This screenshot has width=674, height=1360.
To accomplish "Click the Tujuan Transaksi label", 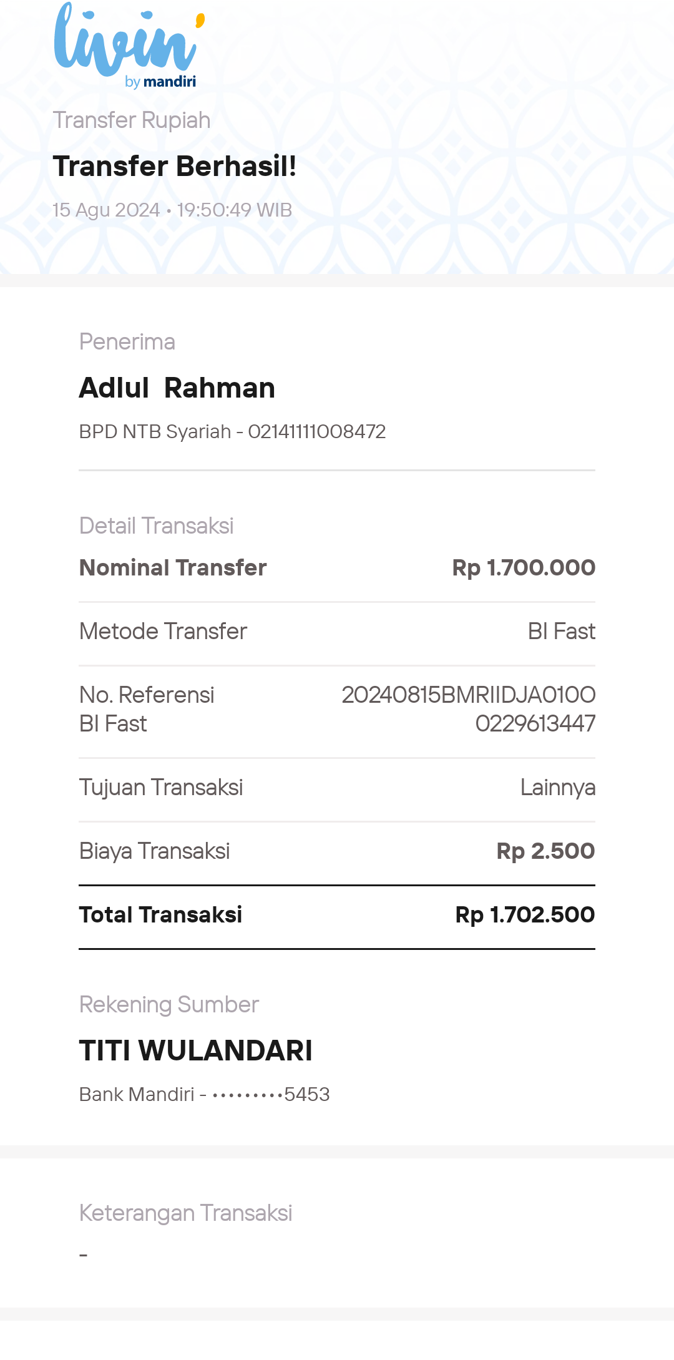I will point(161,788).
